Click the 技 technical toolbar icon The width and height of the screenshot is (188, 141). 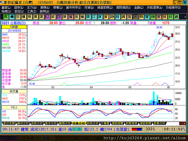point(164,17)
